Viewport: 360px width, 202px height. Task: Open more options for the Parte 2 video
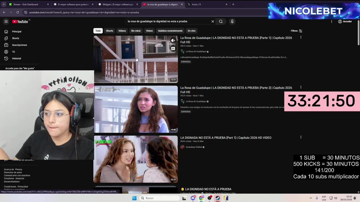point(301,87)
